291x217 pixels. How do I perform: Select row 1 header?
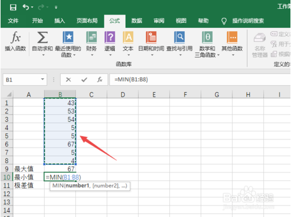pyautogui.click(x=6, y=102)
